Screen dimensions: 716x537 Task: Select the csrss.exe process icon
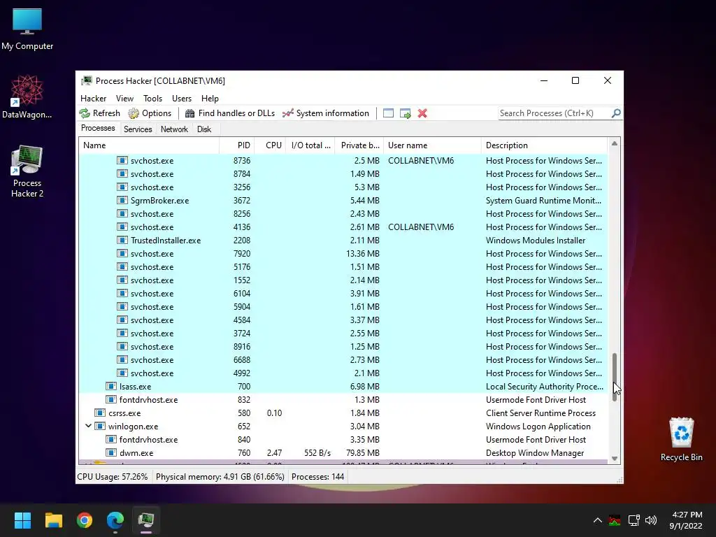100,413
